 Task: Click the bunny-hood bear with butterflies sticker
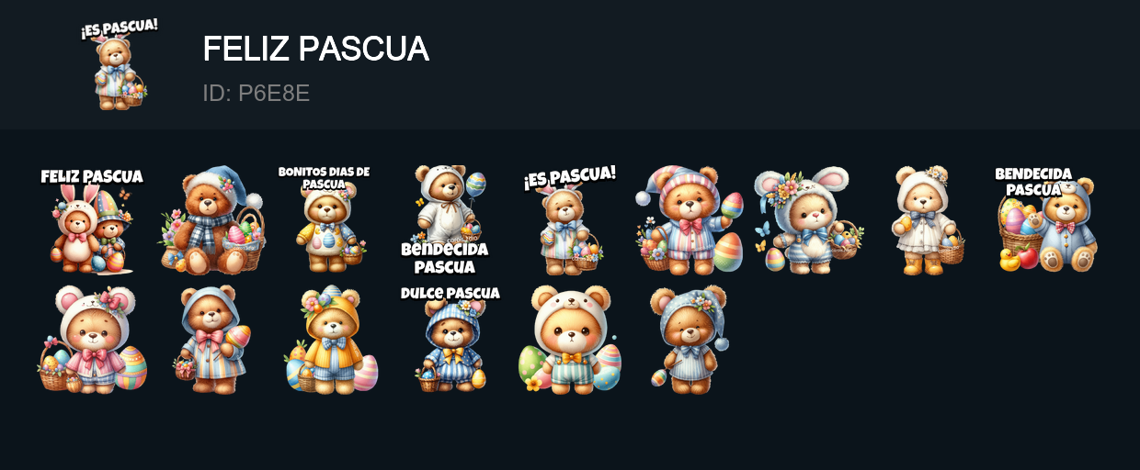tap(809, 220)
